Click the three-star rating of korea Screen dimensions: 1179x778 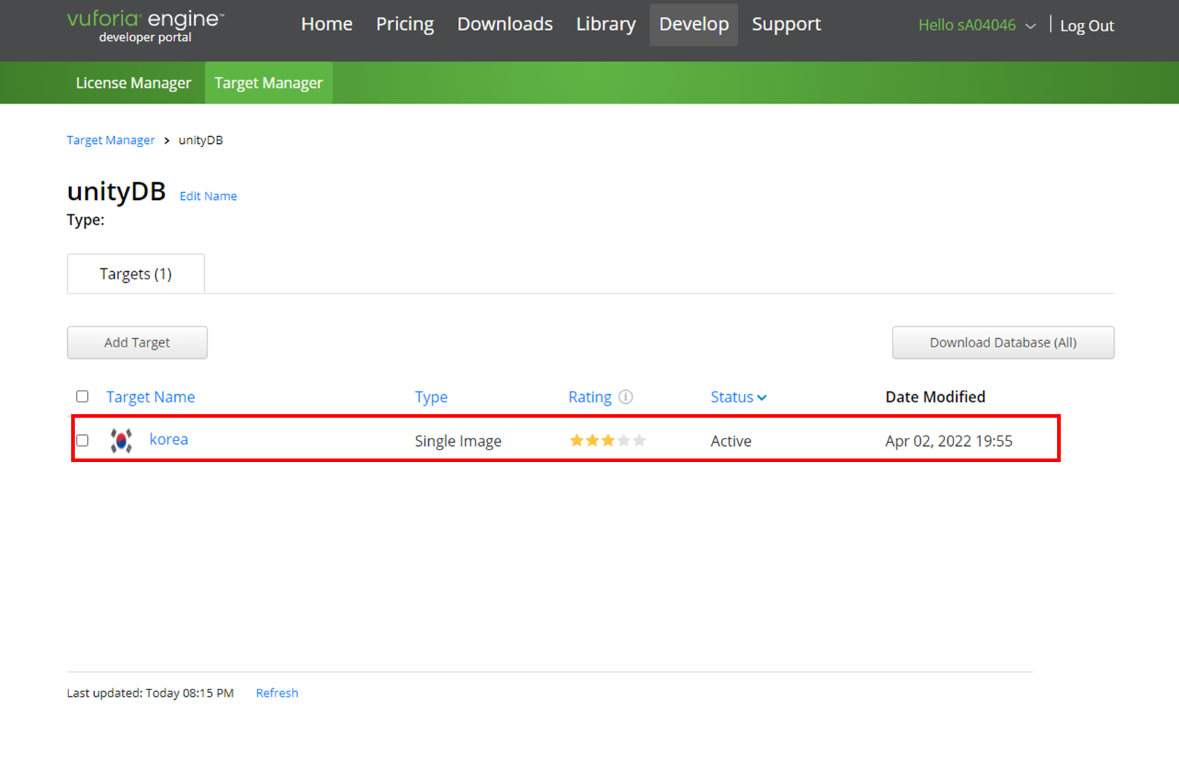tap(607, 441)
